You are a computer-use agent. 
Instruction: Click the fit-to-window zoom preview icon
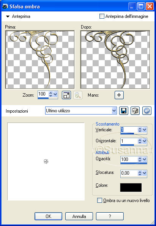(66, 95)
